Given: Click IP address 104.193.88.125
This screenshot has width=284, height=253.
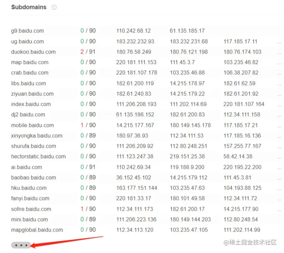Looking at the screenshot, I should (x=242, y=188).
